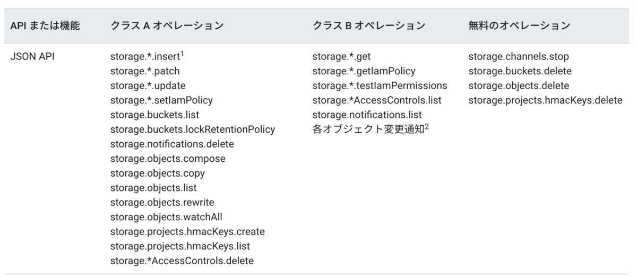
Task: Click storage.projects.hmacKeys.create entry
Action: 187,232
